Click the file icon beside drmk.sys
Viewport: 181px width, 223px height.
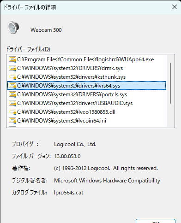pyautogui.click(x=12, y=68)
